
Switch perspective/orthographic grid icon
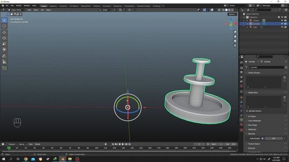pos(235,45)
